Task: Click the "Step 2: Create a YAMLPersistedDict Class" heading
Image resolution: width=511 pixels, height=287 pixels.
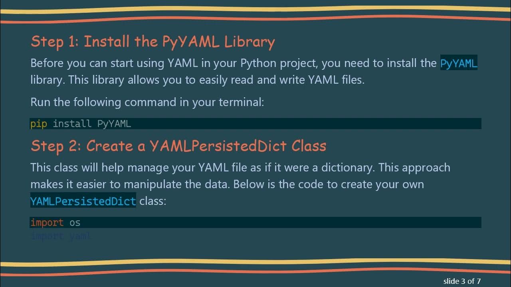Action: click(x=178, y=146)
